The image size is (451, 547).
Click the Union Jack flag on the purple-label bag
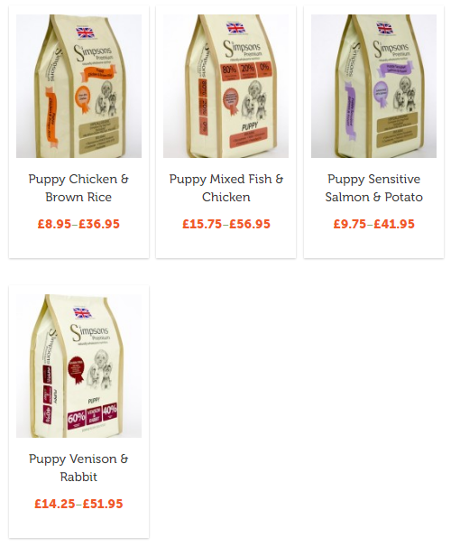click(x=385, y=28)
